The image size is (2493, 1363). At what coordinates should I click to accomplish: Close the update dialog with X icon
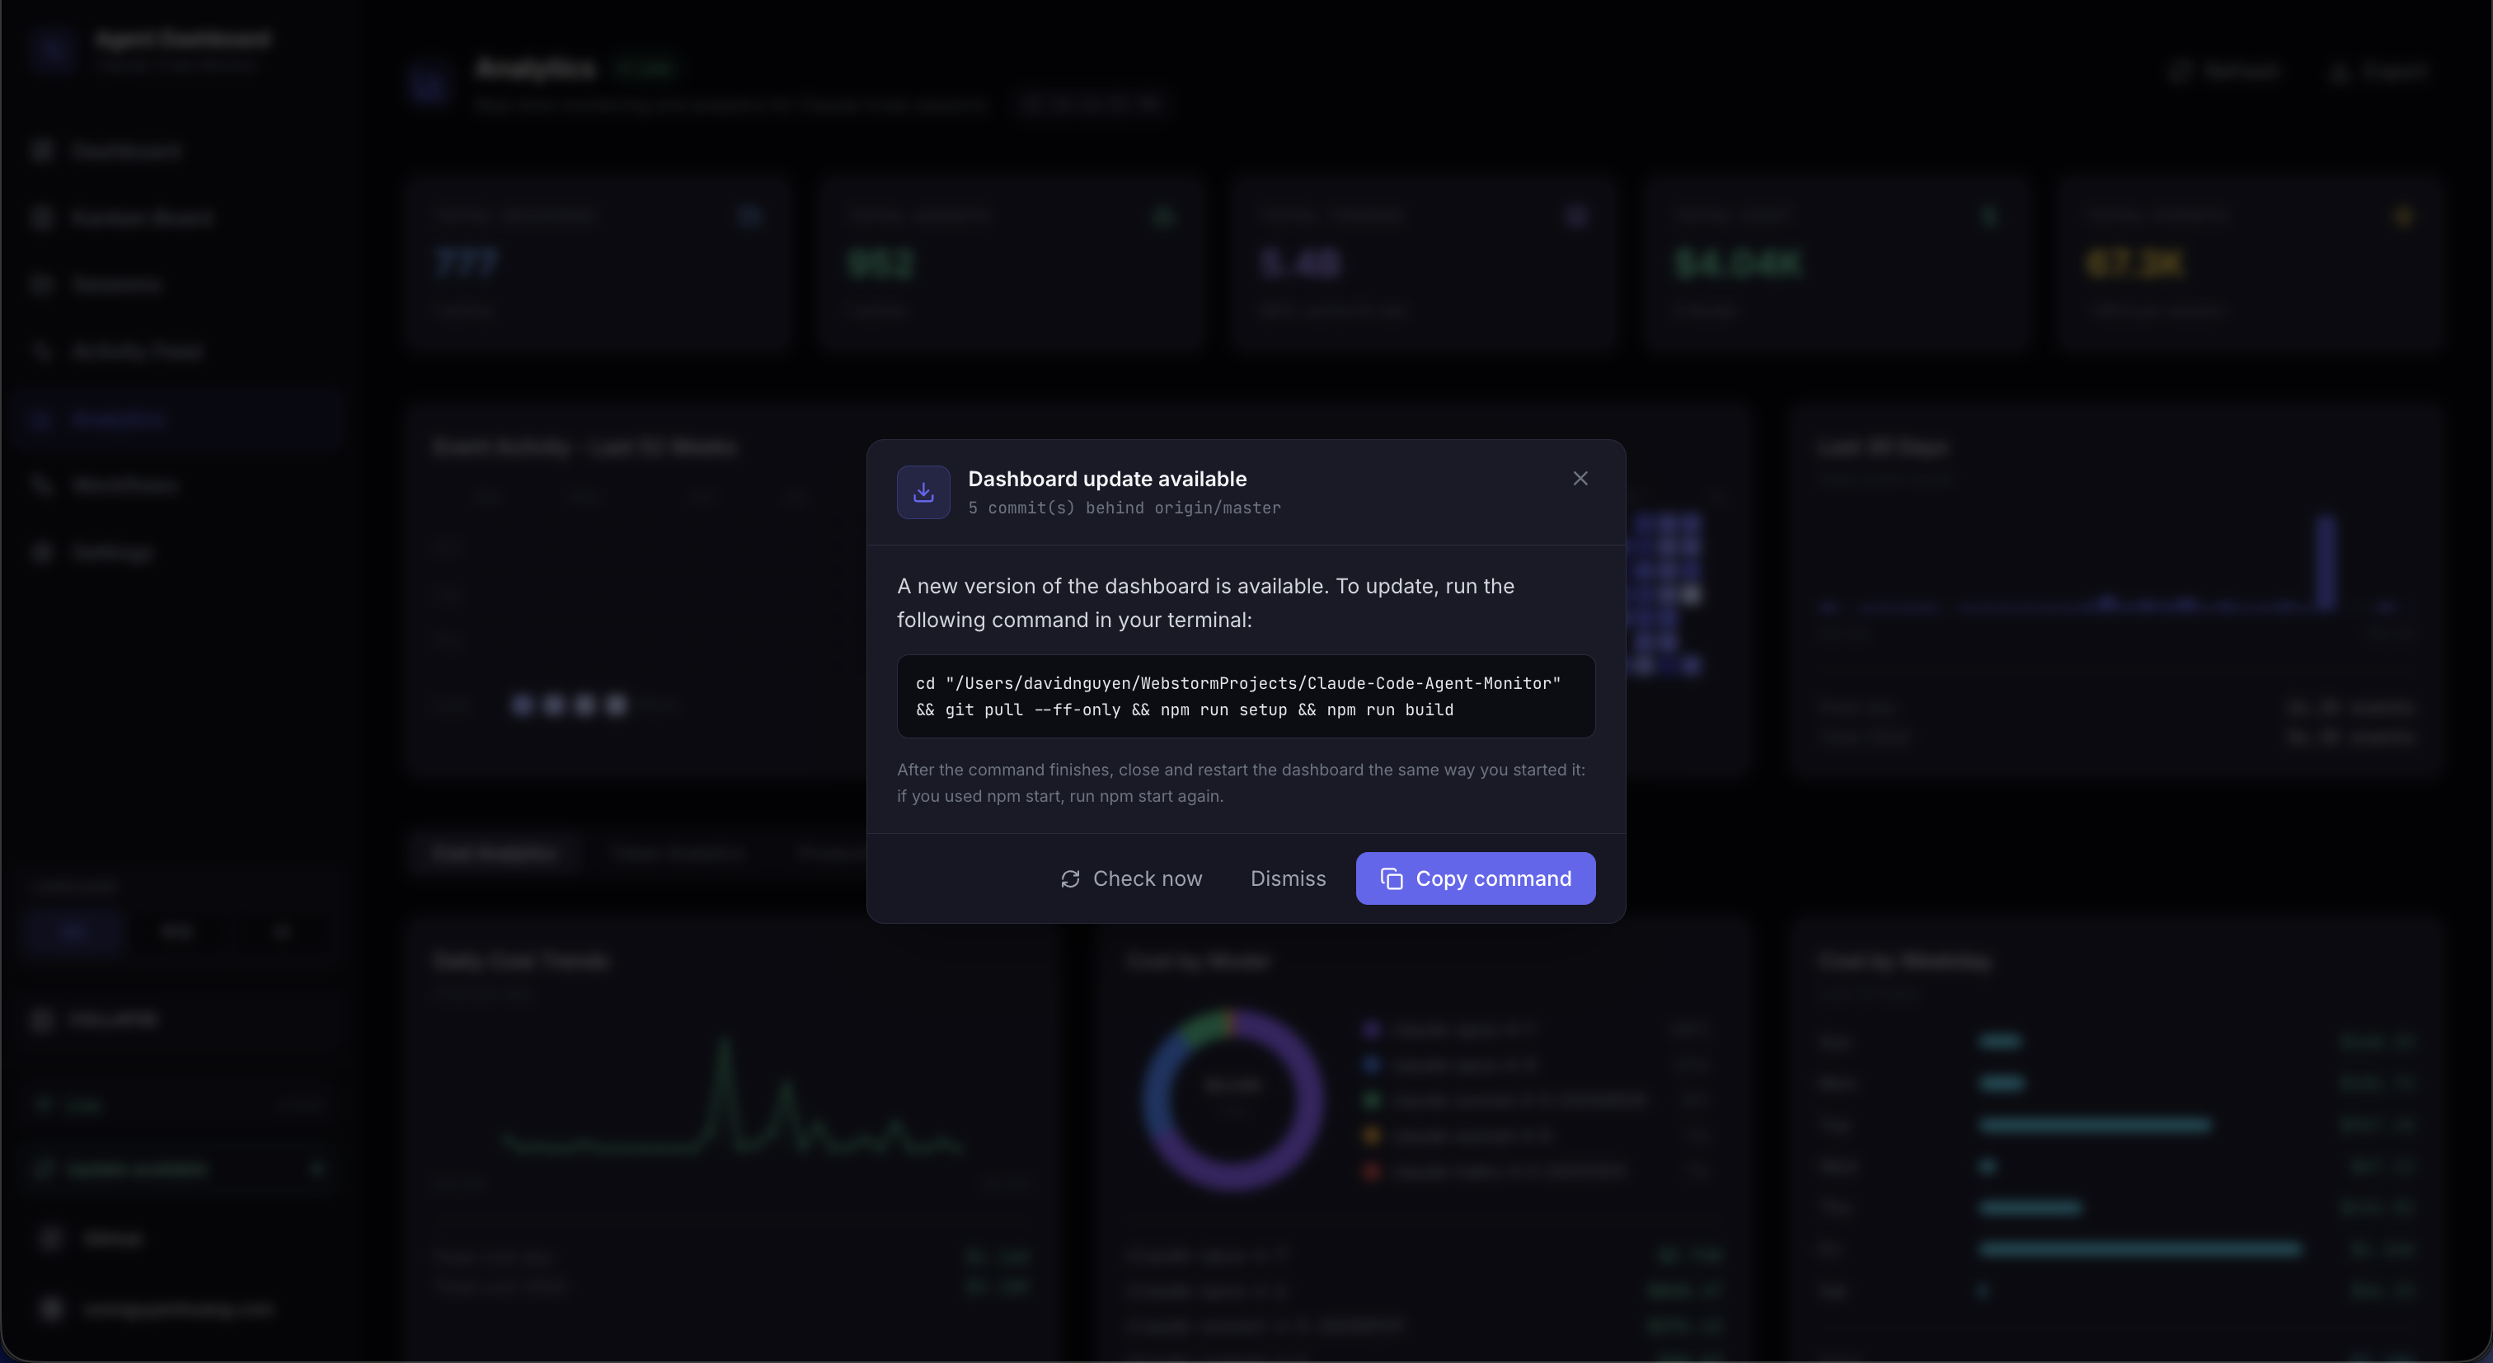tap(1580, 478)
